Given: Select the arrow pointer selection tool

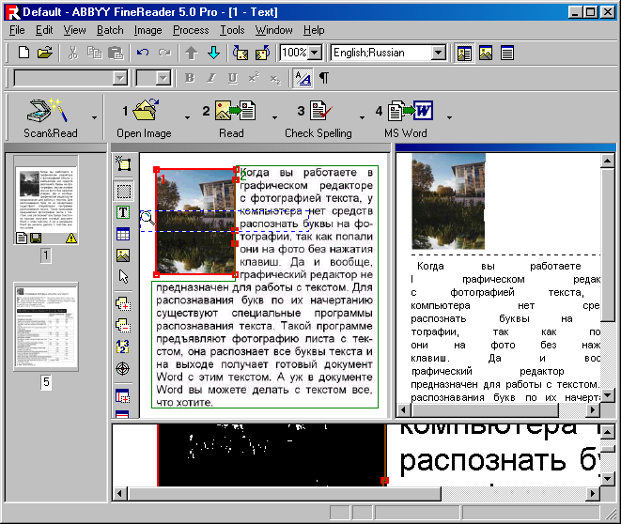Looking at the screenshot, I should pyautogui.click(x=123, y=277).
